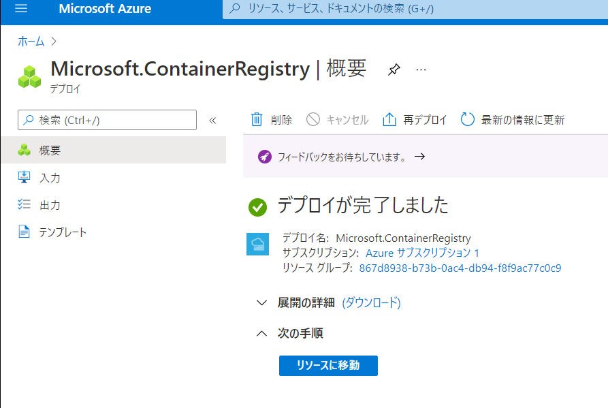Collapse the sidebar with the double chevron
608x408 pixels.
point(212,121)
